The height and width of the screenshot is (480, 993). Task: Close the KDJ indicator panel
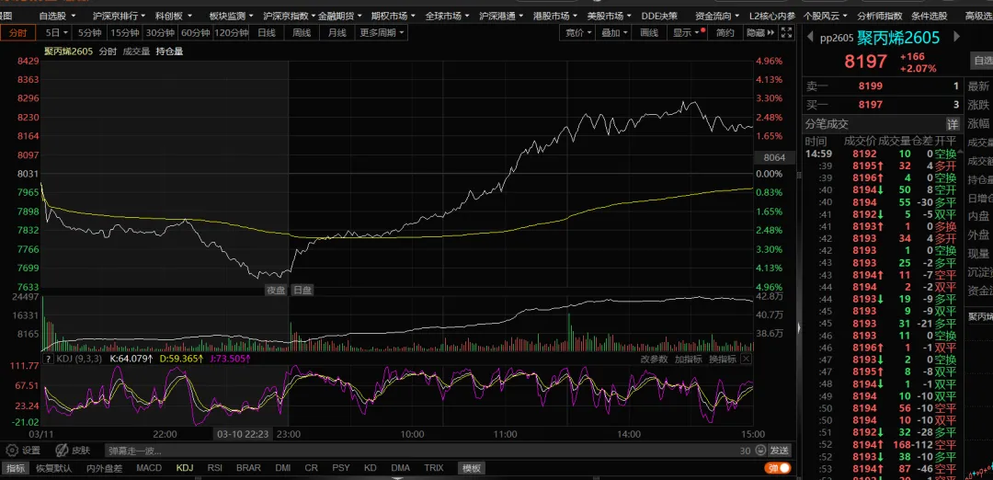746,359
